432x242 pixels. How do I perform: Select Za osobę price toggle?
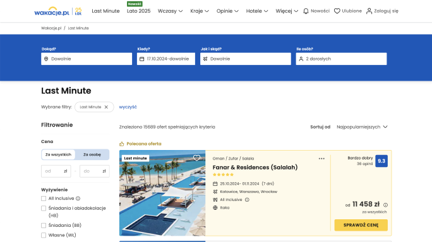pyautogui.click(x=92, y=154)
